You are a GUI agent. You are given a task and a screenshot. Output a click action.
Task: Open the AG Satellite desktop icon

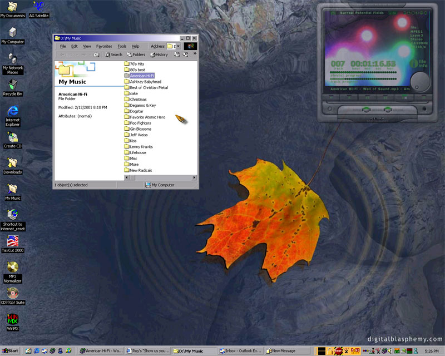39,7
